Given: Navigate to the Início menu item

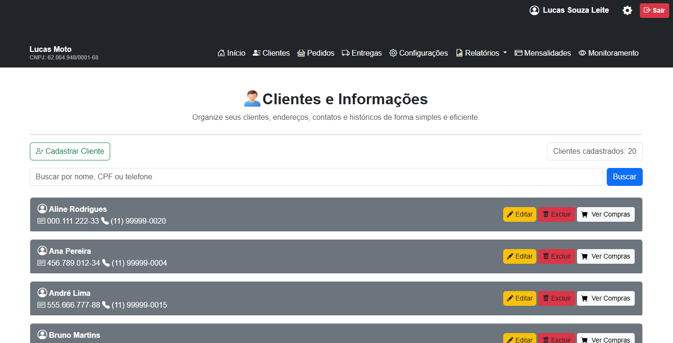Looking at the screenshot, I should (x=231, y=53).
